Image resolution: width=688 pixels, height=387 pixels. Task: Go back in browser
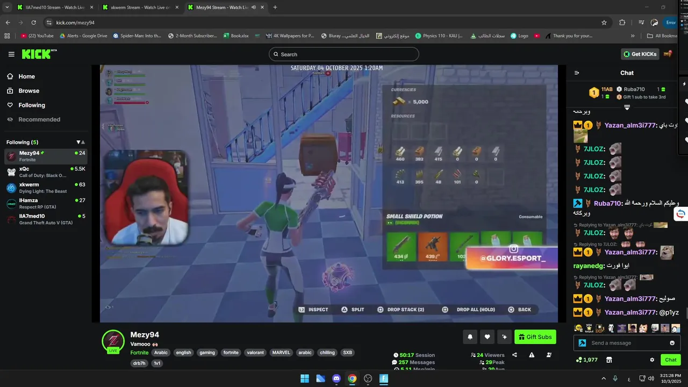(8, 23)
